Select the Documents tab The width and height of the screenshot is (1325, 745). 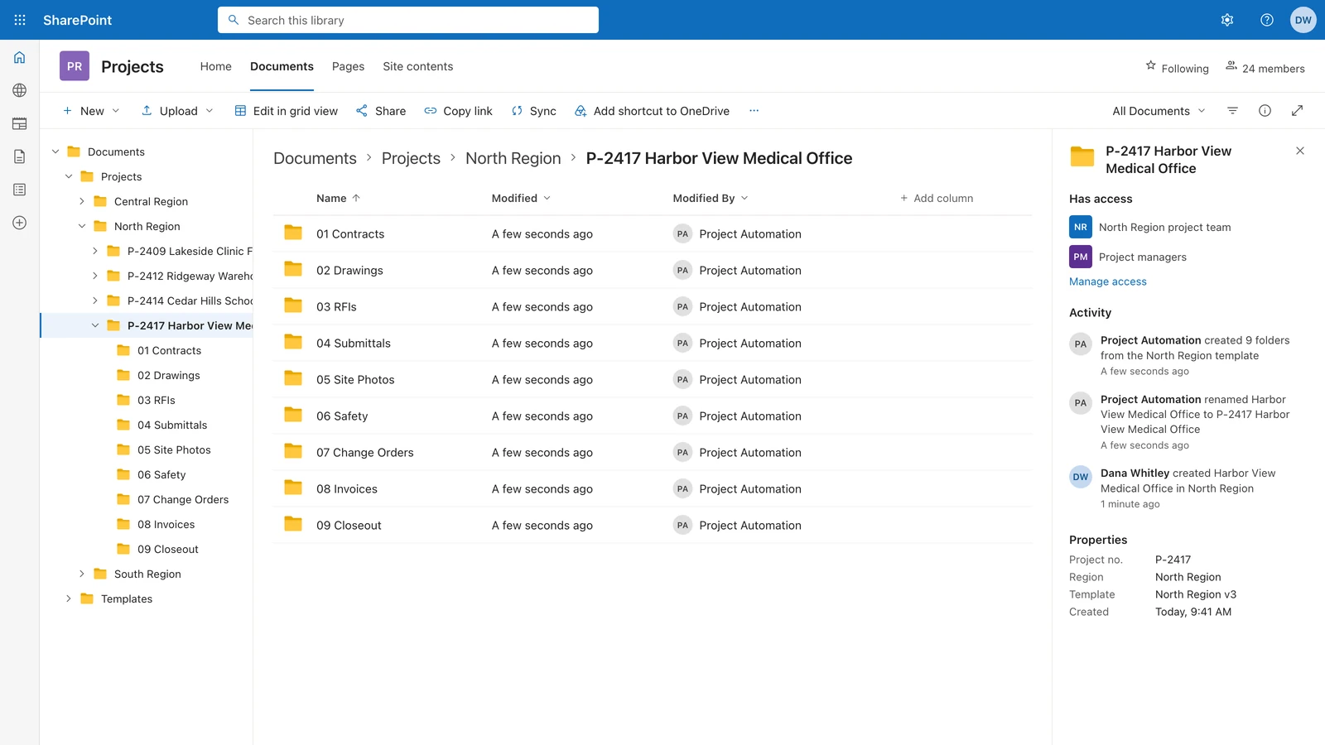coord(282,66)
